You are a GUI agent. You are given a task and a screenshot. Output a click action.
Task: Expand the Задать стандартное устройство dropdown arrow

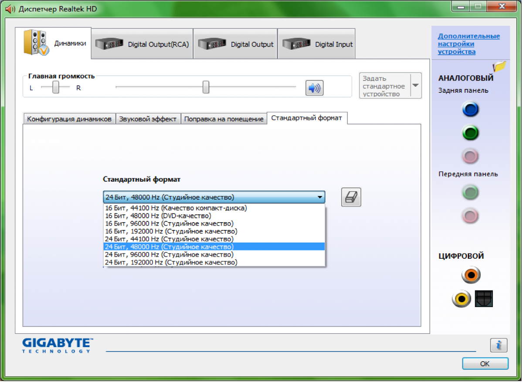click(415, 85)
